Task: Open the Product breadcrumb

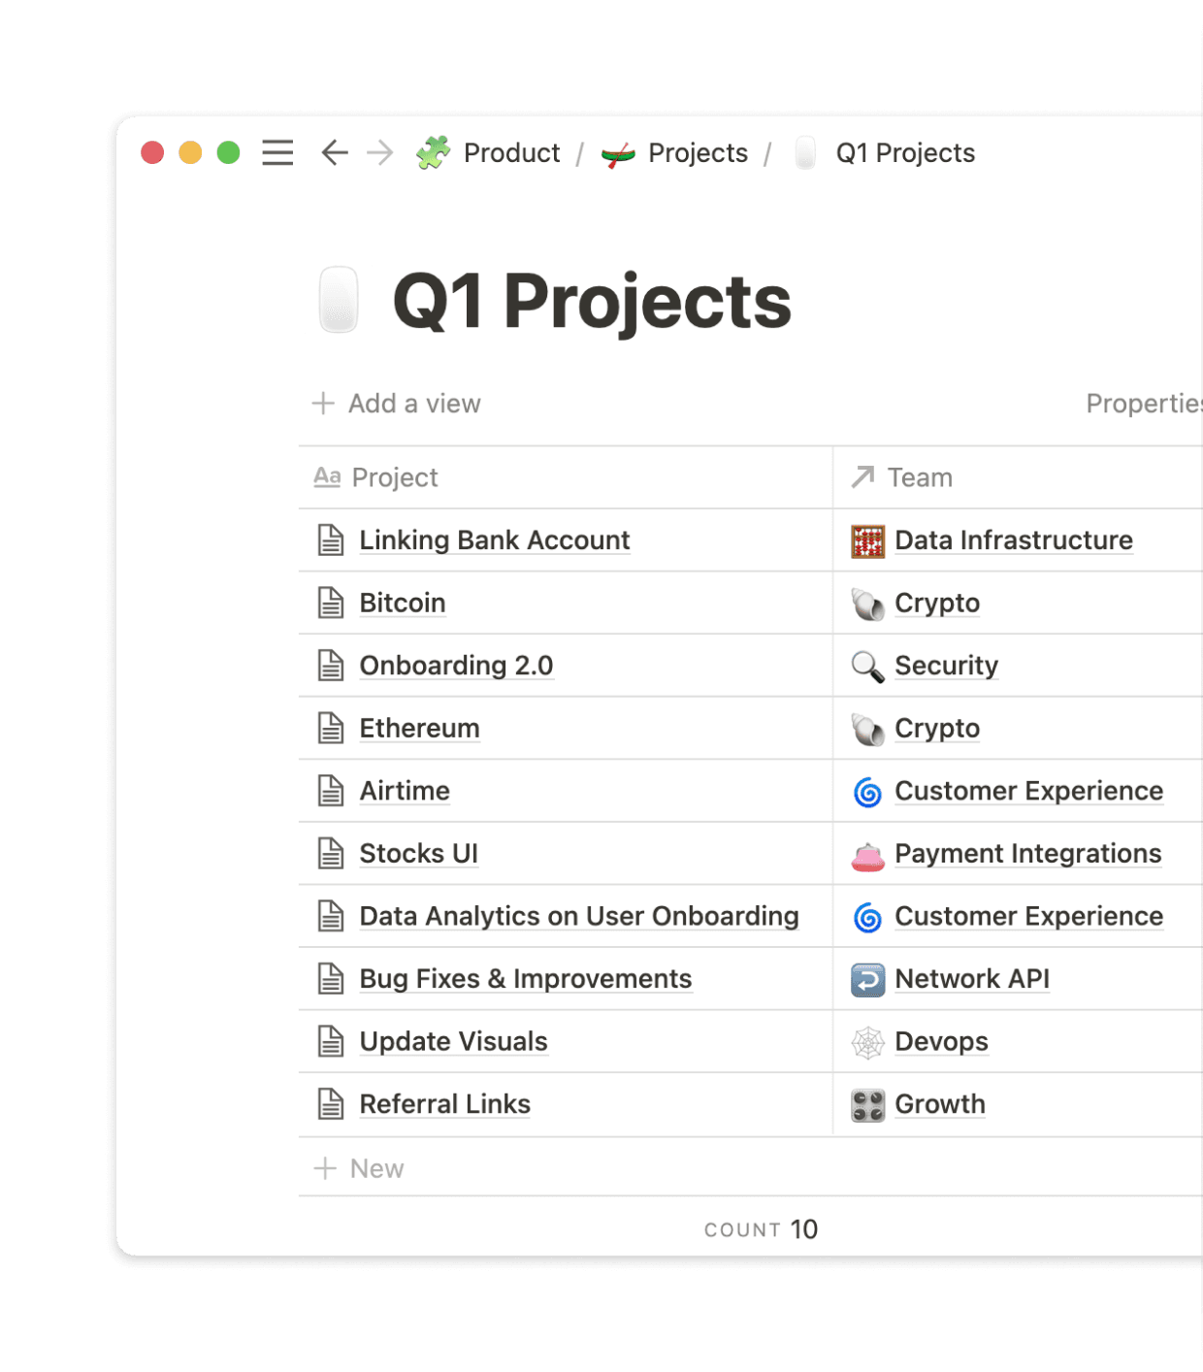Action: (511, 153)
